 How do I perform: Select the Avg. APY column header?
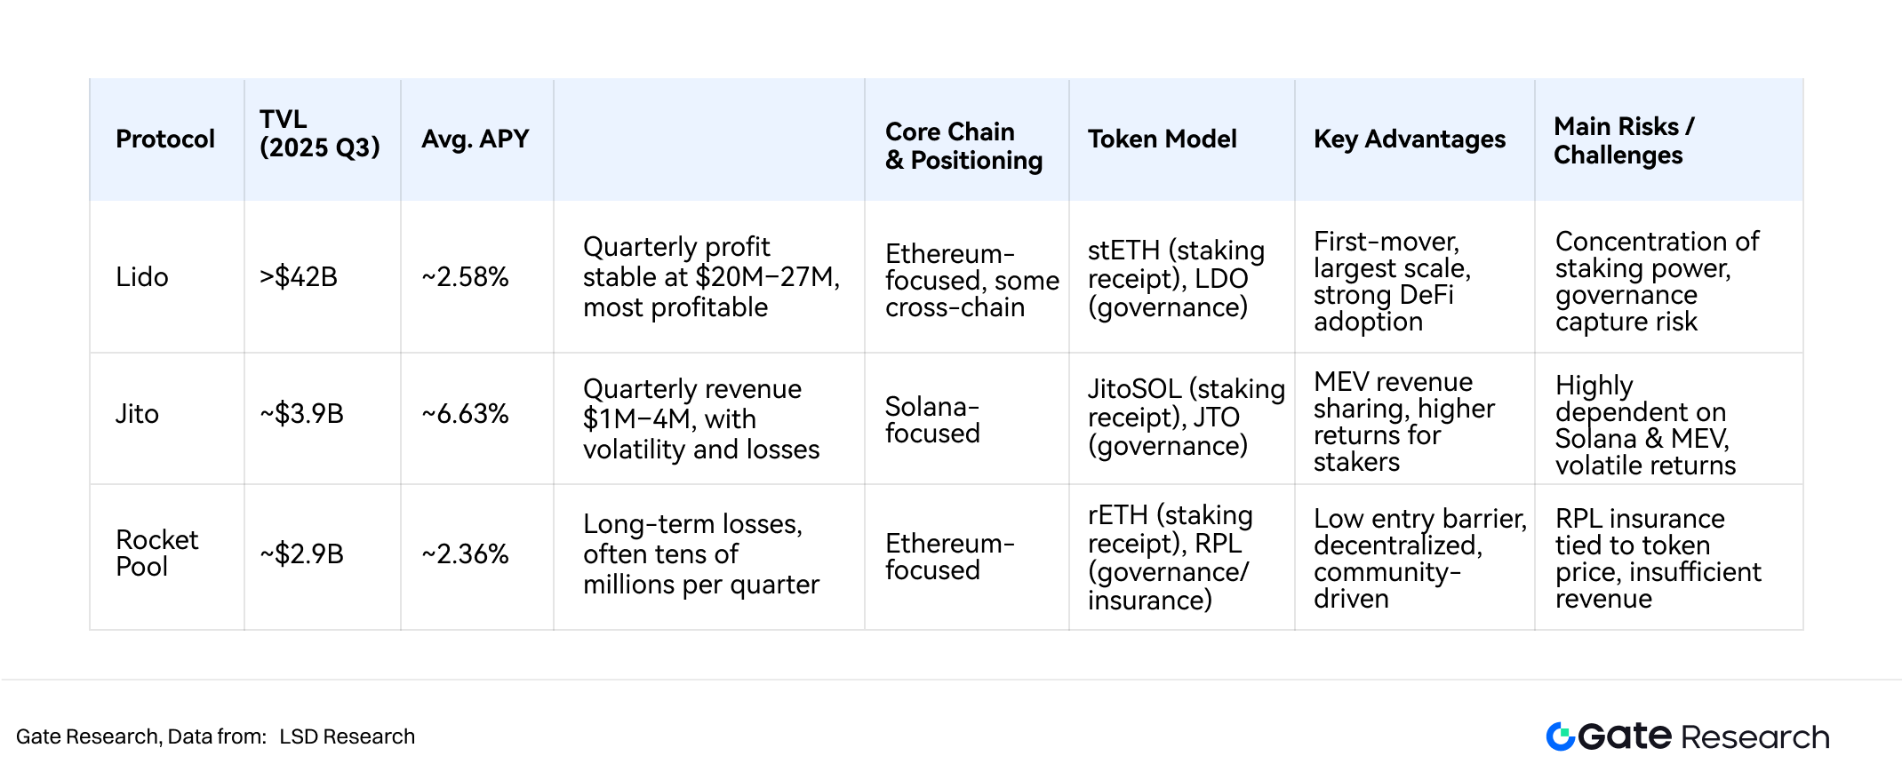point(475,139)
